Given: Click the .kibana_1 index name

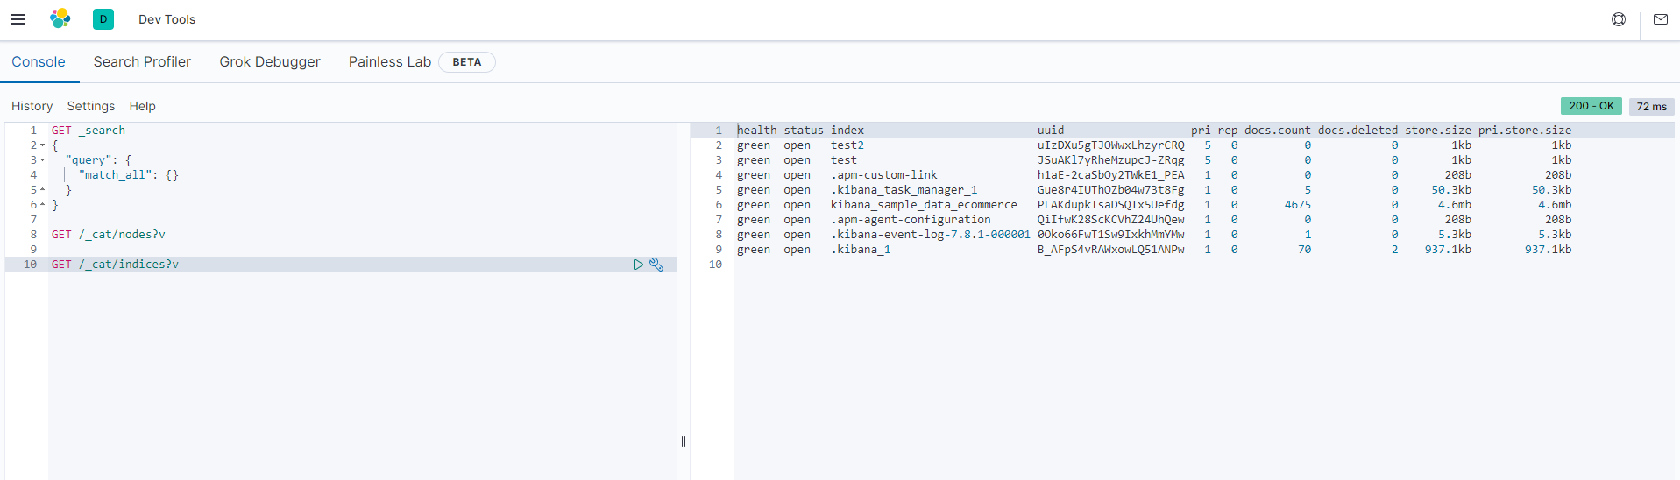Looking at the screenshot, I should tap(861, 250).
